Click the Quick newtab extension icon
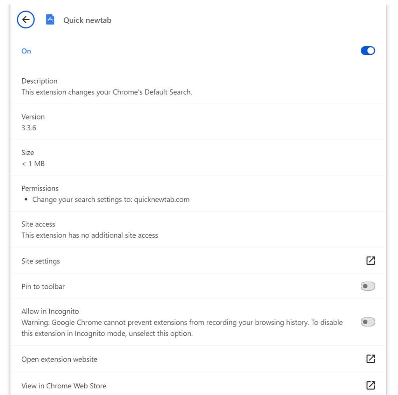Viewport: 398px width, 395px height. (50, 20)
